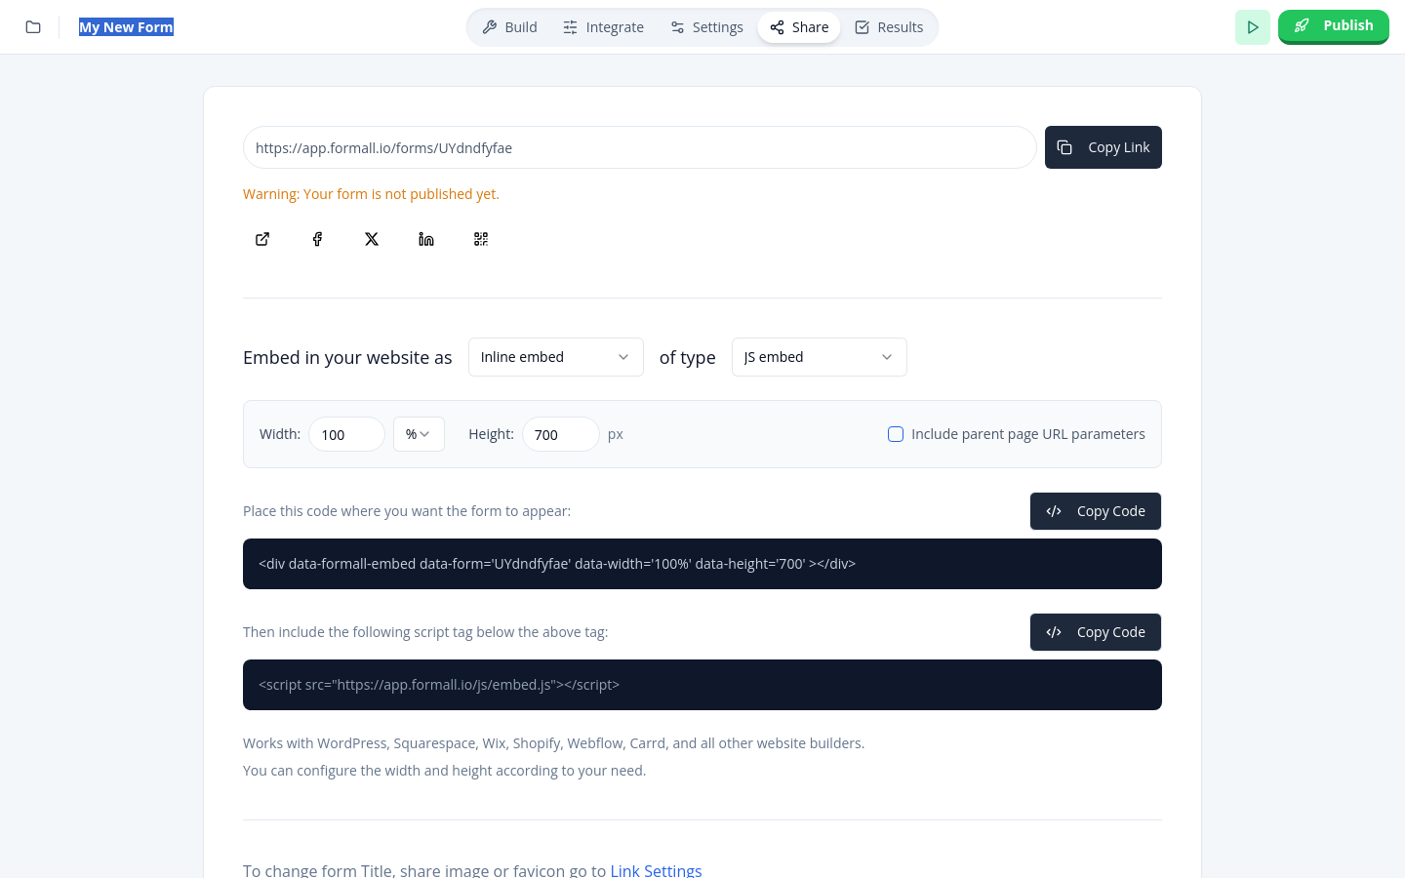Switch to the Integrate tab
Viewport: 1405px width, 878px height.
tap(603, 27)
